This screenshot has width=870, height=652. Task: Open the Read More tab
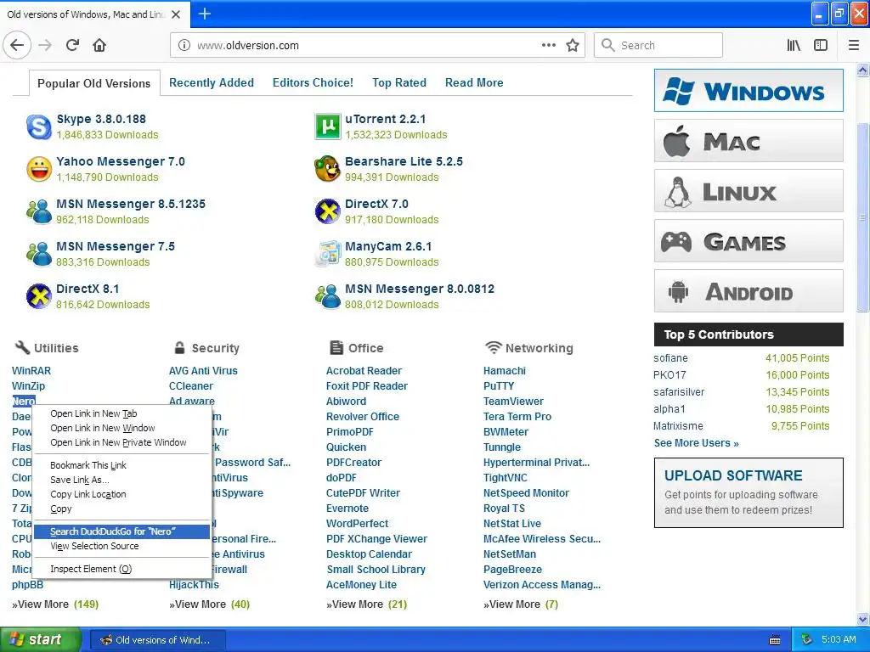pyautogui.click(x=474, y=82)
